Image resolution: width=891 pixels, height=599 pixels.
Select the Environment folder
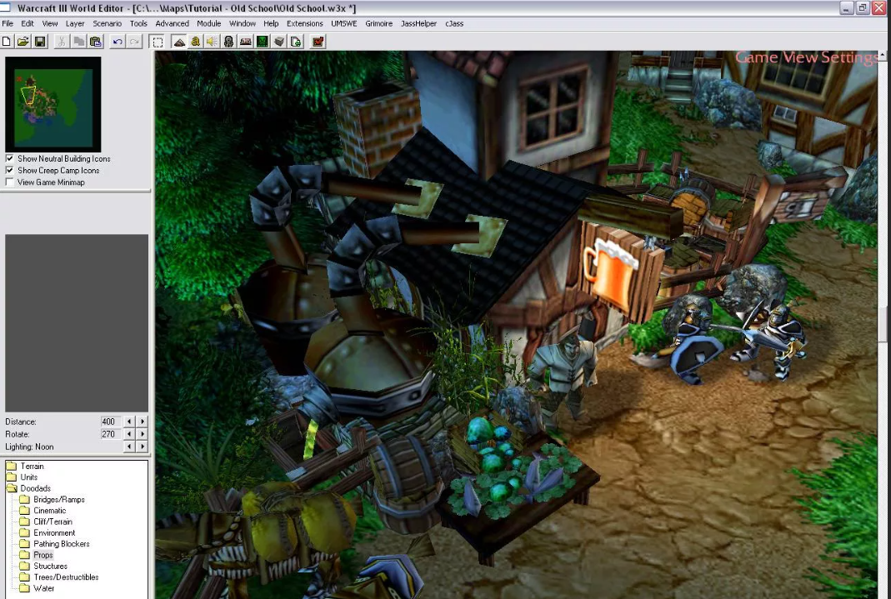pos(54,532)
